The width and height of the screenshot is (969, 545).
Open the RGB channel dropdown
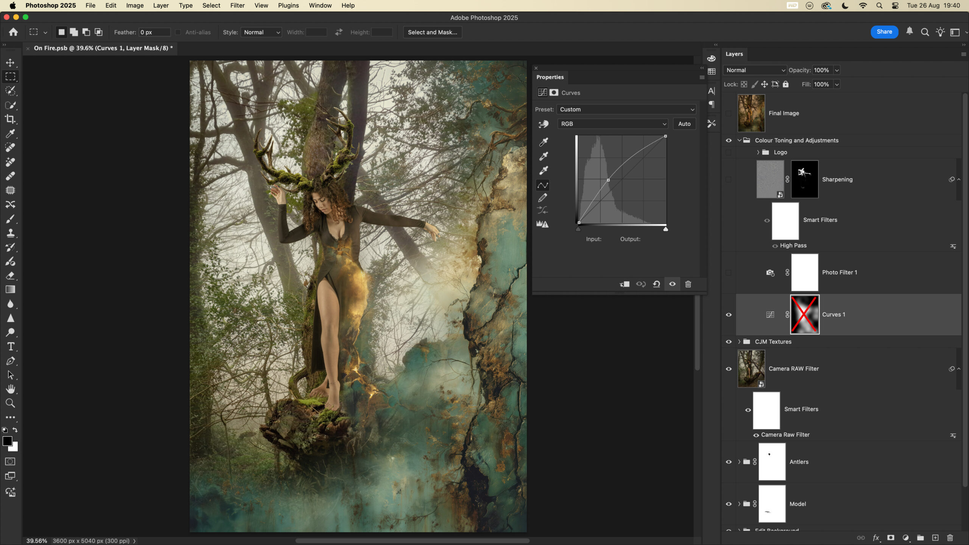point(613,124)
